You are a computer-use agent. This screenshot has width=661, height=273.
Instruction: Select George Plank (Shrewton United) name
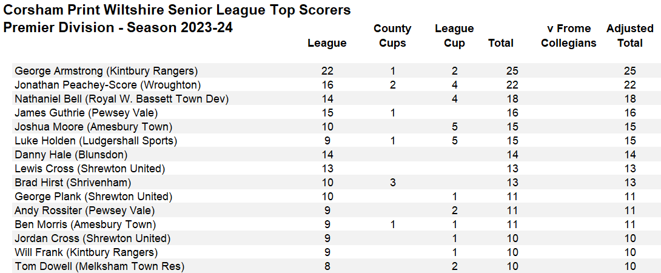(x=93, y=197)
